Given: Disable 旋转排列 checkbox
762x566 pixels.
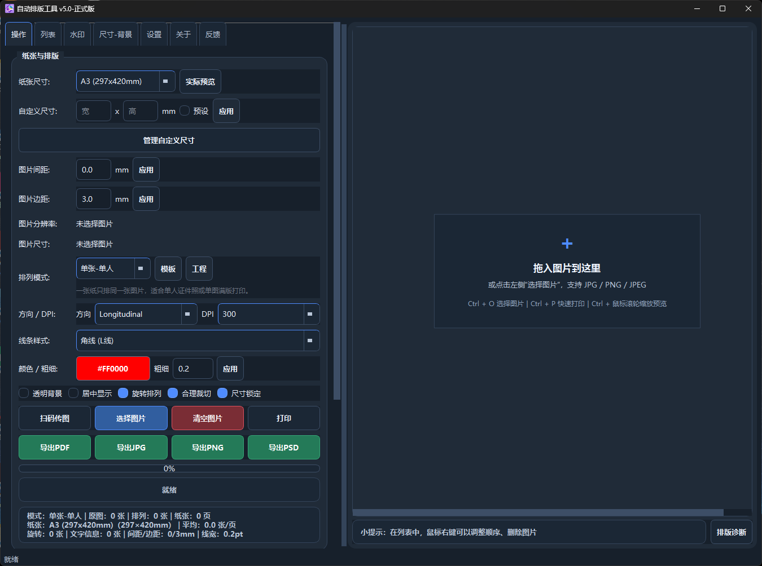Looking at the screenshot, I should [x=123, y=393].
